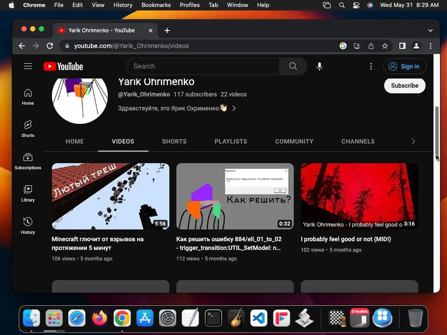Open 'I probably feel good or not (MIDI)' title
The width and height of the screenshot is (447, 335).
(x=346, y=239)
